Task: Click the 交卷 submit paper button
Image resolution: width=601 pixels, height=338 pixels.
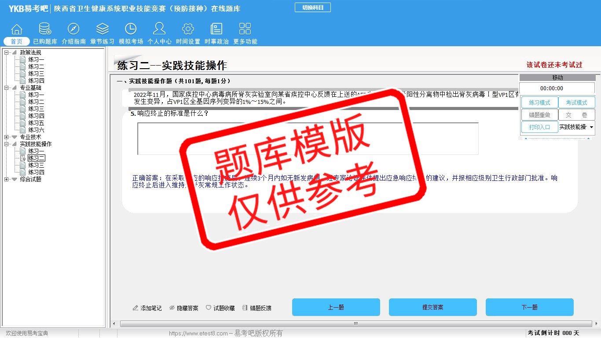Action: click(576, 115)
